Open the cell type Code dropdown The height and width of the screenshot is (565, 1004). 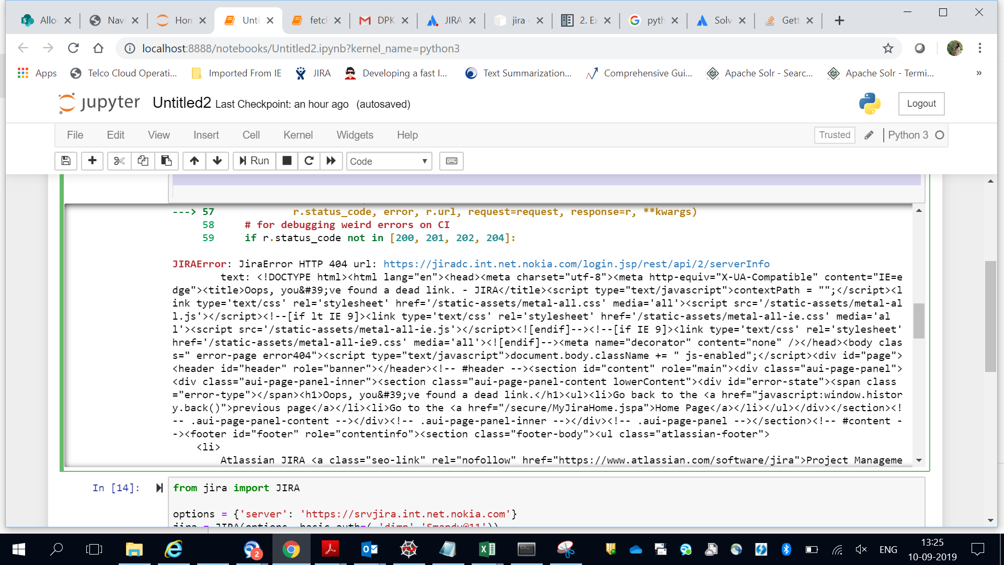389,161
